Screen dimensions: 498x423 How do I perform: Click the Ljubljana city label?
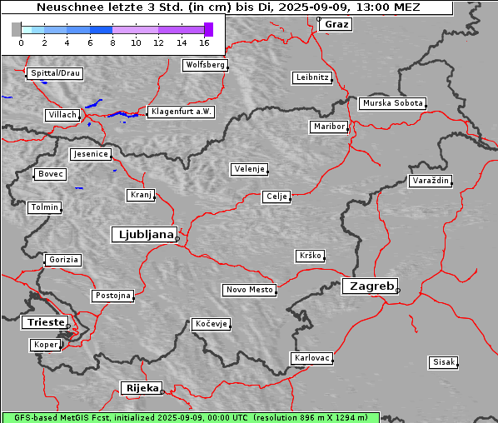145,235
